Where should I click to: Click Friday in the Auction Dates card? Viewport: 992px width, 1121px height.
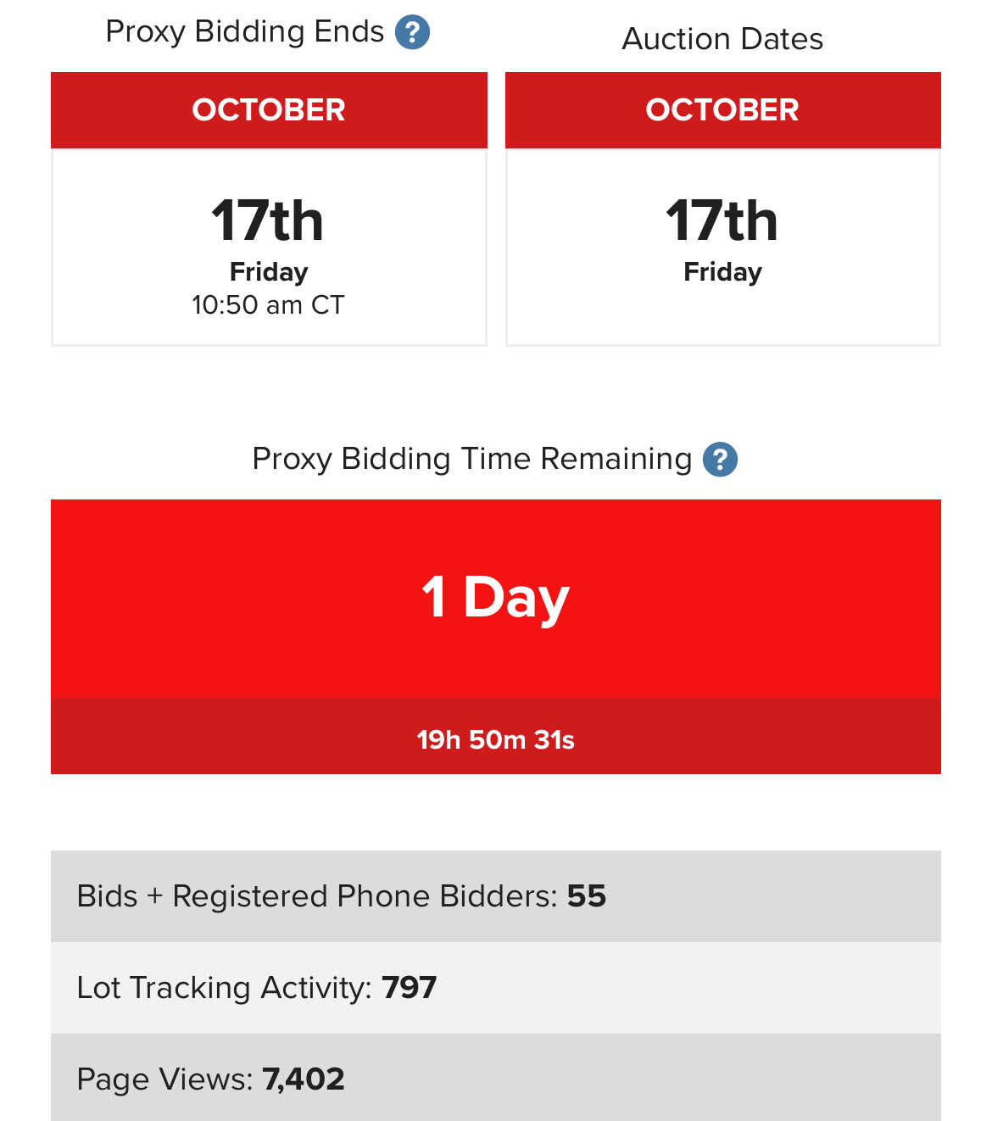pos(722,271)
